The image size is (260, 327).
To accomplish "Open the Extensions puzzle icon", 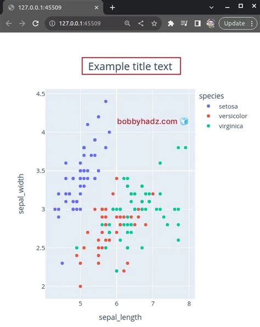I will coord(171,24).
